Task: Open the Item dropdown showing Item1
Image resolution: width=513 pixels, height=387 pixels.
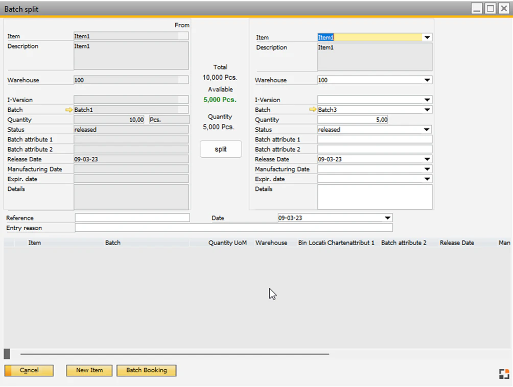Action: 427,37
